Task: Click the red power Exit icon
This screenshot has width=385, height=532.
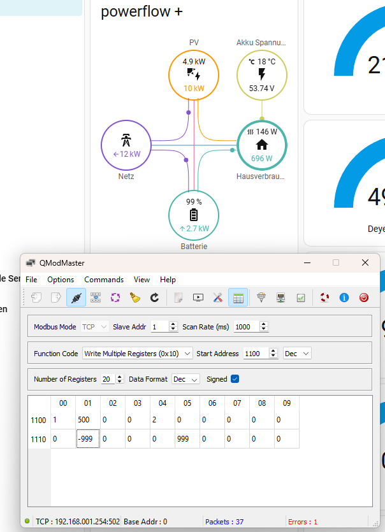Action: 363,298
